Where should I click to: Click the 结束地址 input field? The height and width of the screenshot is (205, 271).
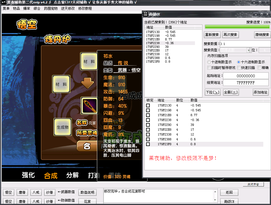246,83
